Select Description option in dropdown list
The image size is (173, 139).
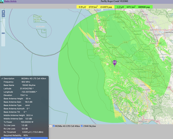pyautogui.click(x=24, y=79)
